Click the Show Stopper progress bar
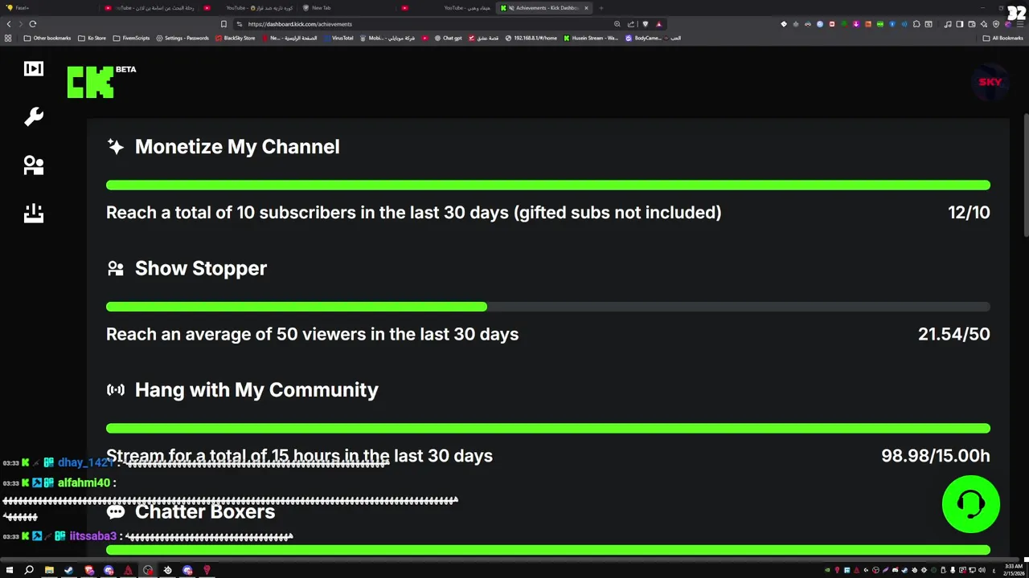The image size is (1029, 578). (548, 307)
